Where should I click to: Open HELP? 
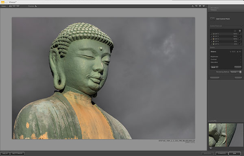(x=5, y=154)
